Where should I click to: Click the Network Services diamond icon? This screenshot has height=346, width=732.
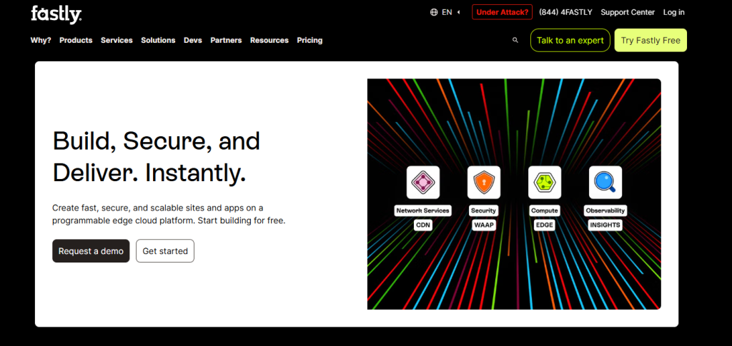[423, 183]
